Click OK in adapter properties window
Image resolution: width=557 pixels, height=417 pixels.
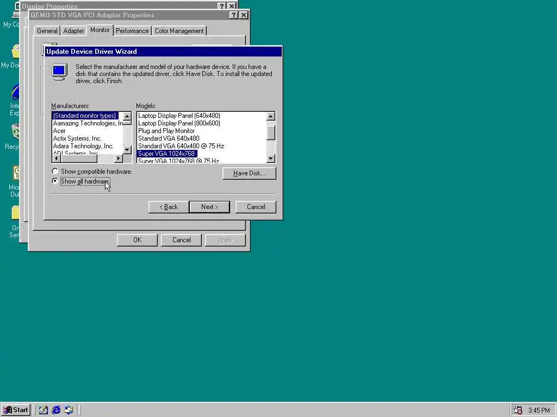[137, 239]
